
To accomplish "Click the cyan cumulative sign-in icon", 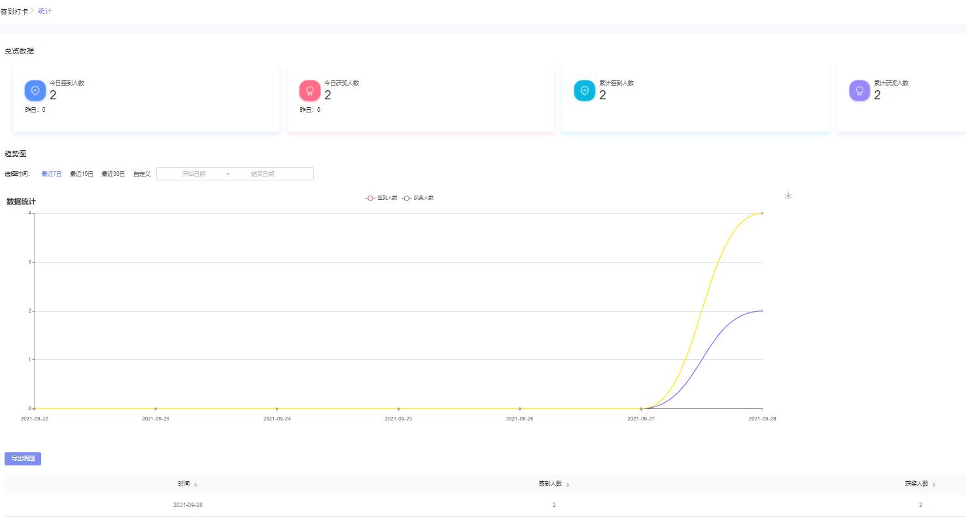I will (585, 91).
